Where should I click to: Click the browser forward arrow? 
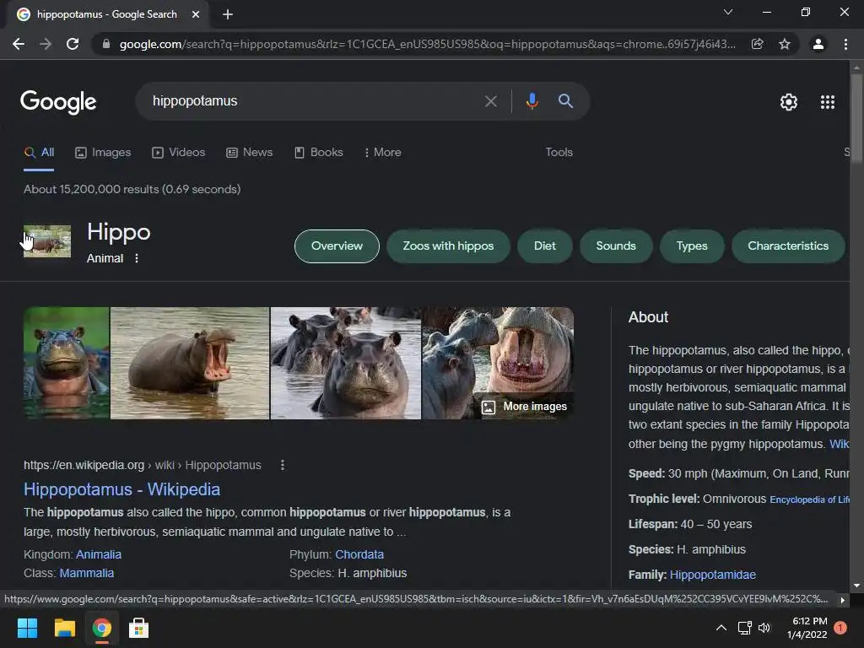point(46,44)
